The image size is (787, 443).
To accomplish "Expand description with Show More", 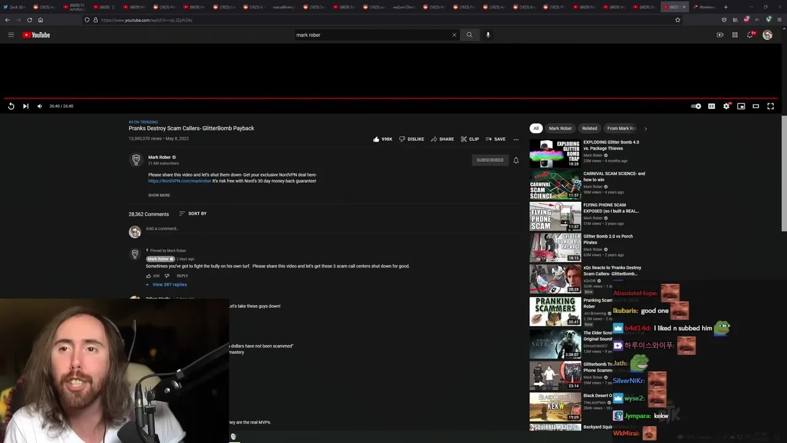I will point(159,195).
